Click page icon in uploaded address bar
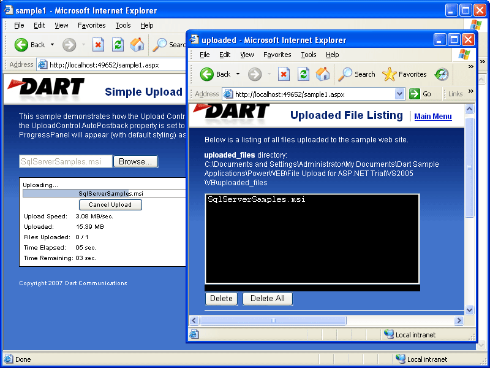 [228, 94]
